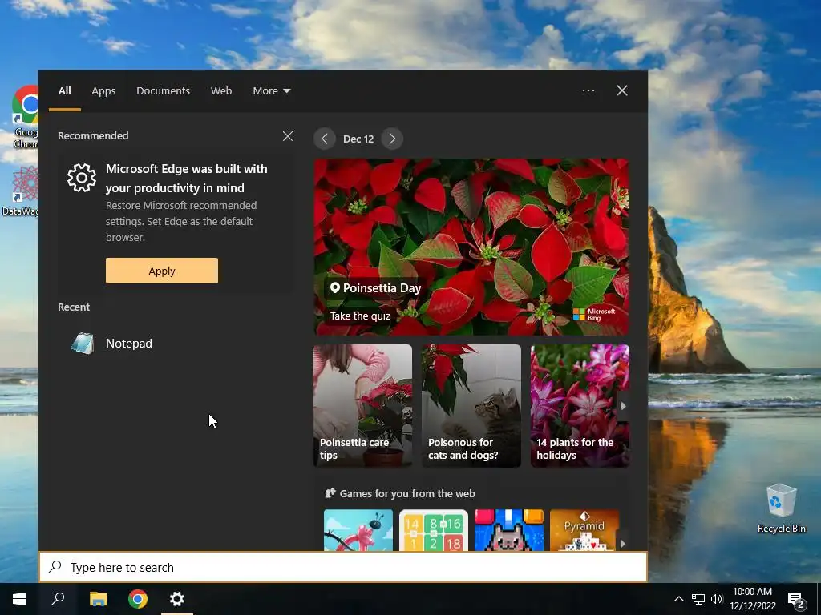This screenshot has width=821, height=615.
Task: Open the balloon bug game thumbnail
Action: click(x=358, y=530)
